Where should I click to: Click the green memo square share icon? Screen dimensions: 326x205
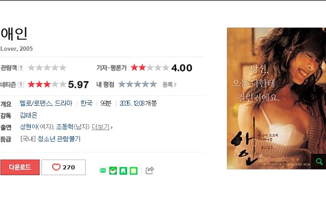(134, 171)
